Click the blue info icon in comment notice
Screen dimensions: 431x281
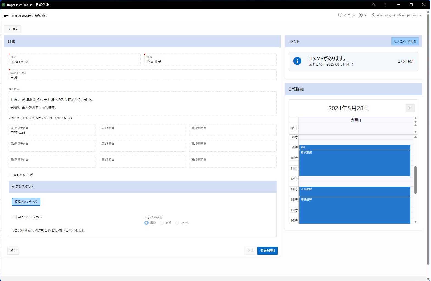tap(297, 61)
